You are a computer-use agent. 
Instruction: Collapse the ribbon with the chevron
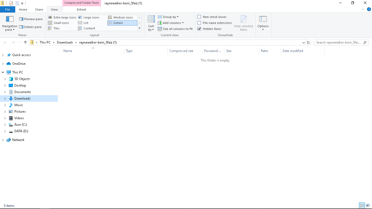click(363, 9)
